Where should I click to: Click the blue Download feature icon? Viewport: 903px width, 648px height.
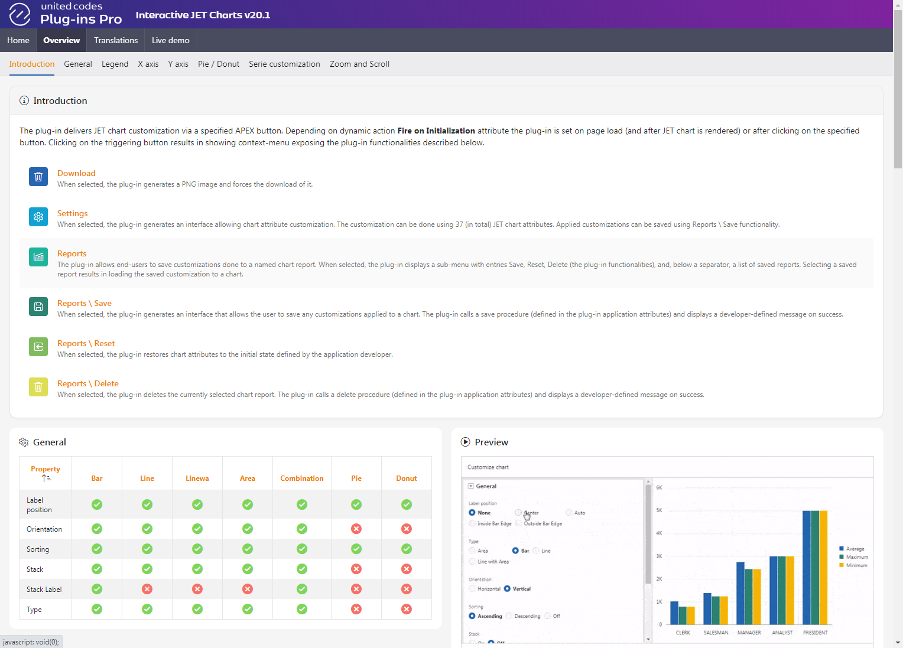(38, 177)
